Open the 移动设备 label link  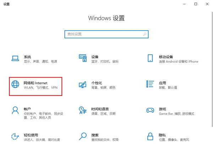click(x=166, y=57)
